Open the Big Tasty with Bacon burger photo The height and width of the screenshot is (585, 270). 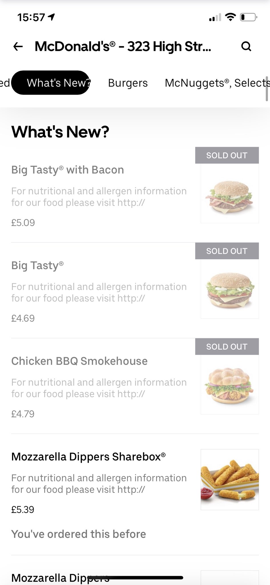pos(229,193)
